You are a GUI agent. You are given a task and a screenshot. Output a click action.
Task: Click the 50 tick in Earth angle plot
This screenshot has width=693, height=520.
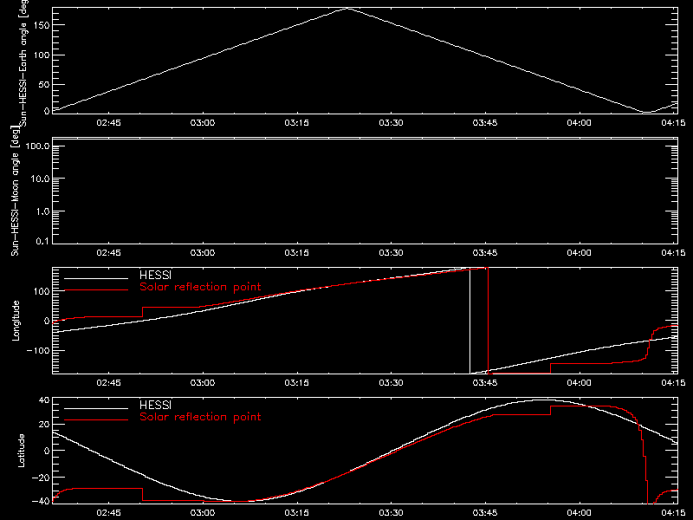[44, 84]
